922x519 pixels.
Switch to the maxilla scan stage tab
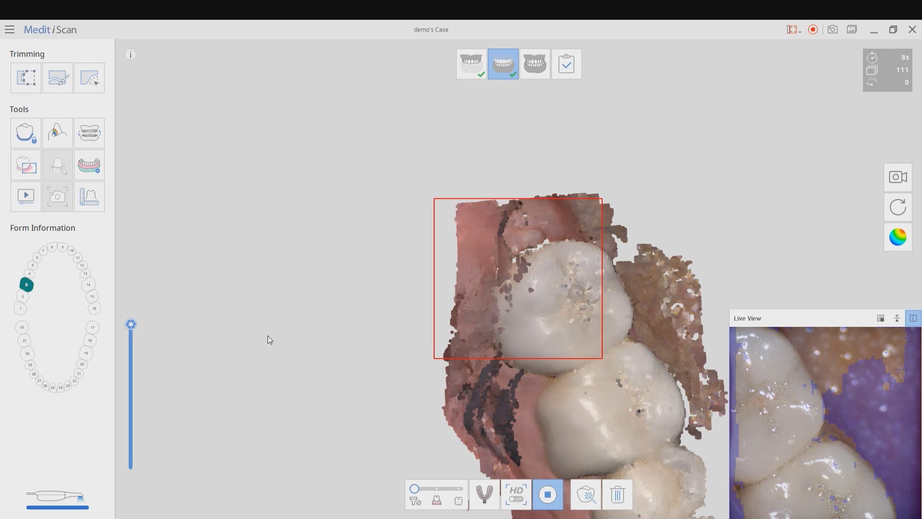471,63
